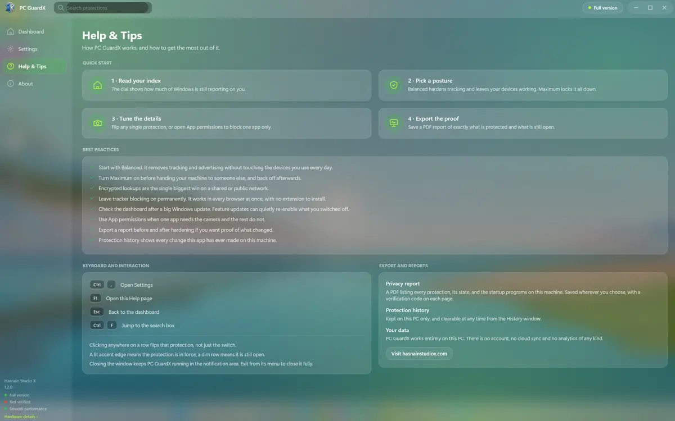Click the 'Export a report before and after' tip
The image size is (675, 421).
pos(186,230)
